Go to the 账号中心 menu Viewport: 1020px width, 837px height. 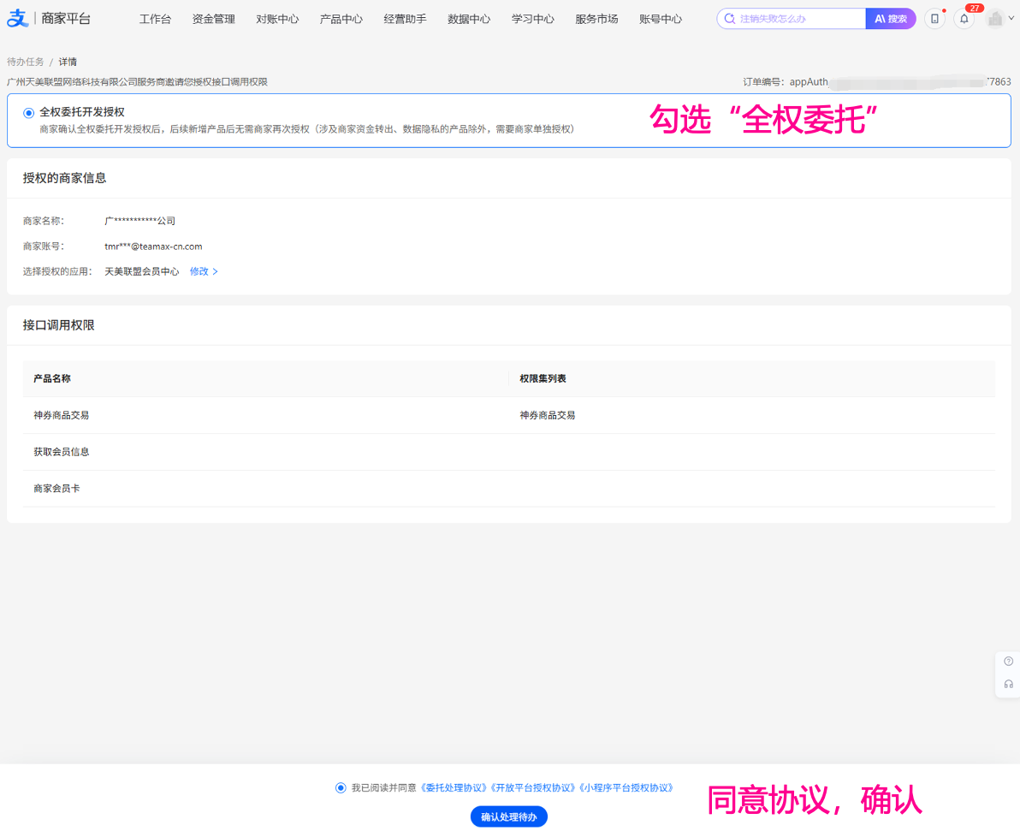661,19
